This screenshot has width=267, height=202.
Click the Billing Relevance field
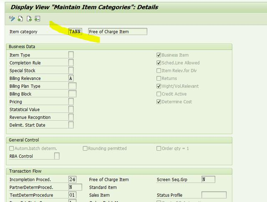click(71, 78)
